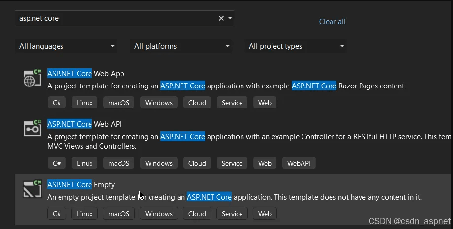Click the Web tag under Web API
This screenshot has width=453, height=229.
point(265,163)
